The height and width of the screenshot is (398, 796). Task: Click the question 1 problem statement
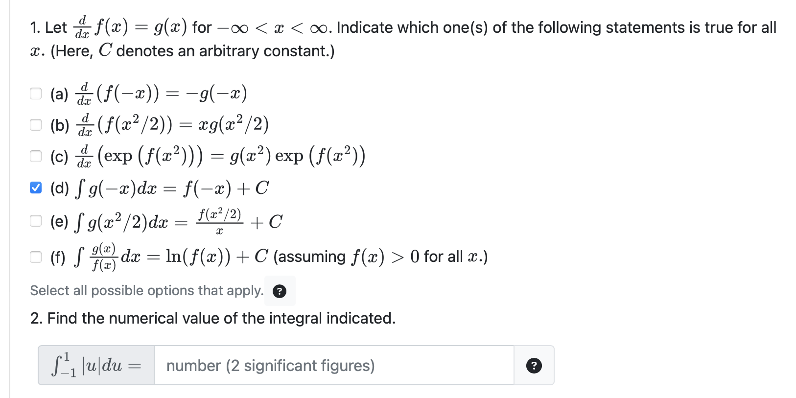392,27
